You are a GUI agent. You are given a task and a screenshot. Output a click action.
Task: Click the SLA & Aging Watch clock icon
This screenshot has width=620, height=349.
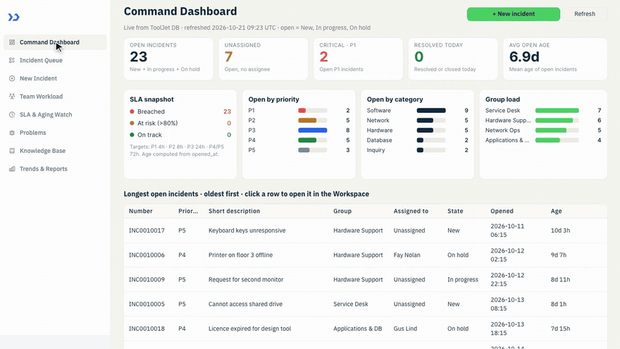tap(12, 114)
